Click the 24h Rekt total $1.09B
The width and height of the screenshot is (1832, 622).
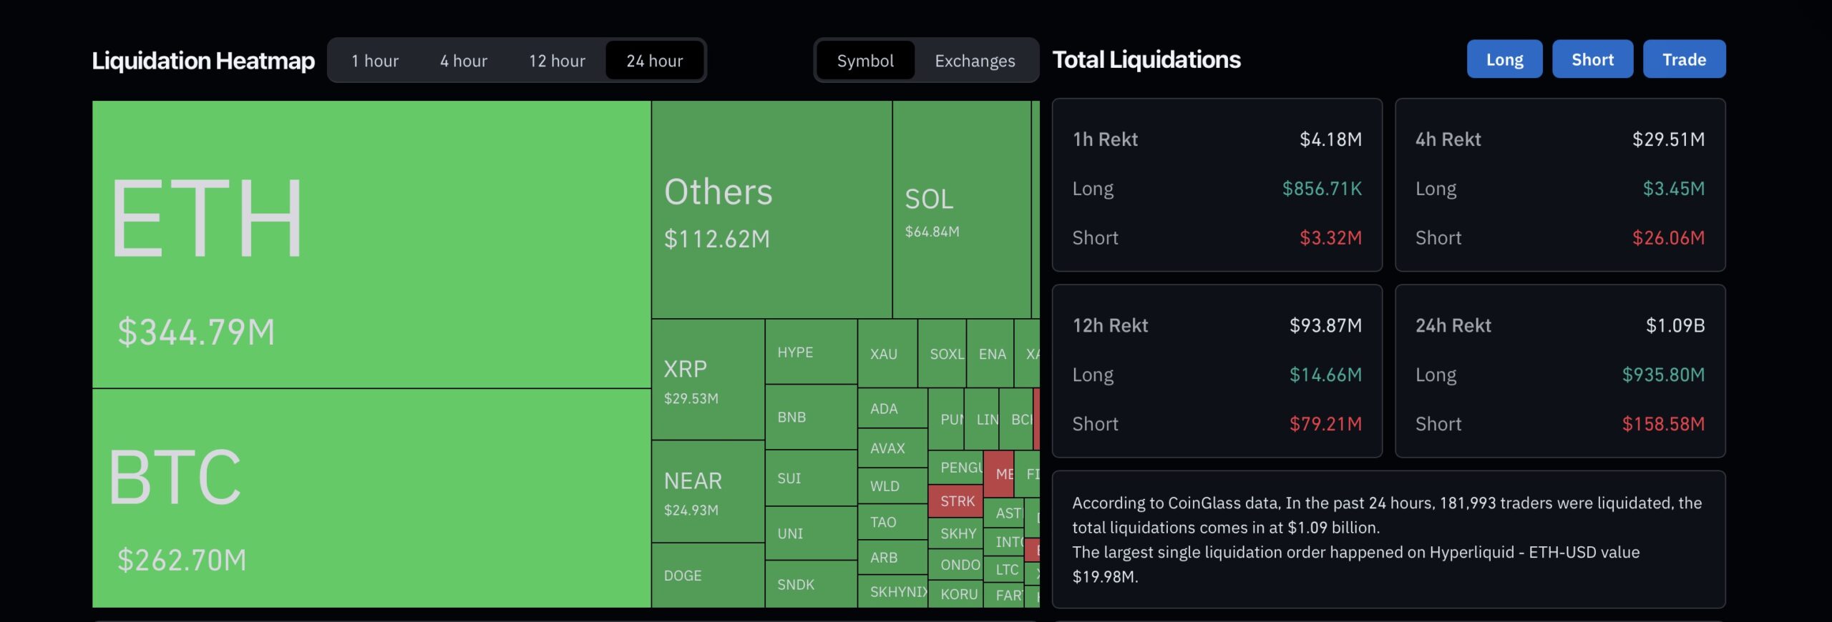click(1675, 325)
